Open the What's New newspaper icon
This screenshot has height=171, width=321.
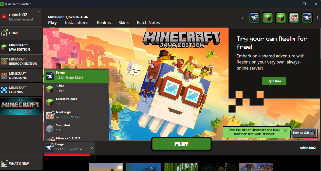(x=4, y=163)
